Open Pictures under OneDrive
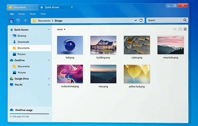 (x=30, y=72)
